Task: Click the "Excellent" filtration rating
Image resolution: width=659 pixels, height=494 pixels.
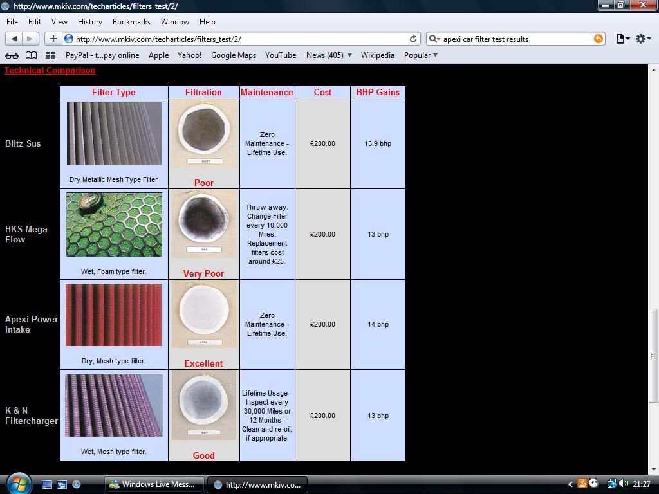Action: click(x=203, y=363)
